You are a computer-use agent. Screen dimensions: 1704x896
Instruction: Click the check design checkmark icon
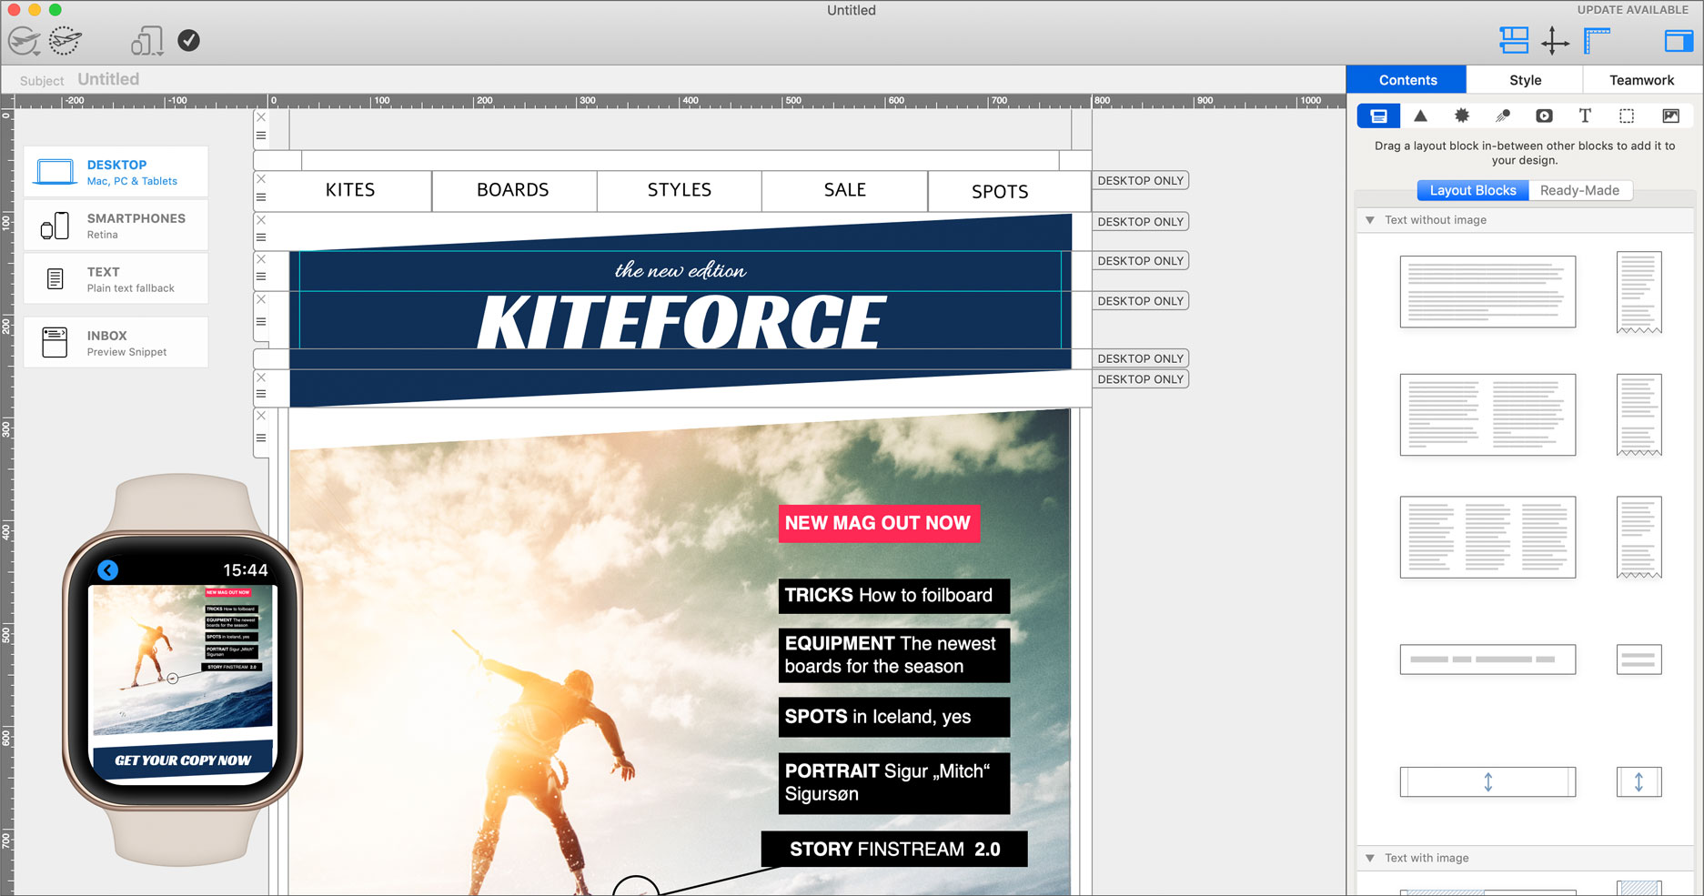188,40
